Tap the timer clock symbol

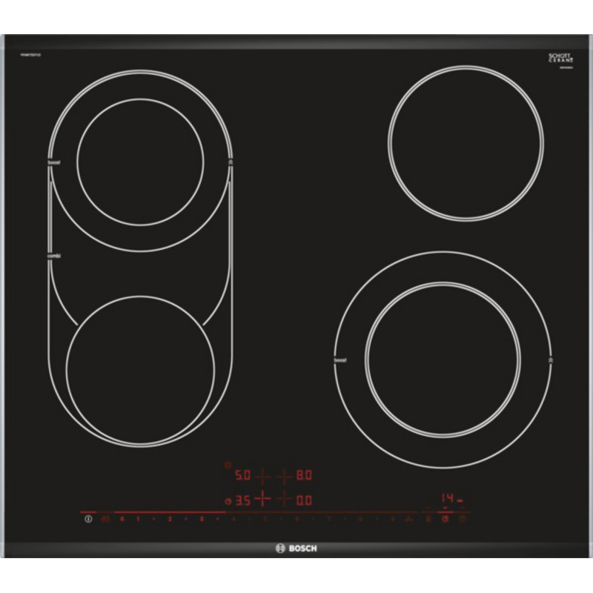(x=445, y=520)
